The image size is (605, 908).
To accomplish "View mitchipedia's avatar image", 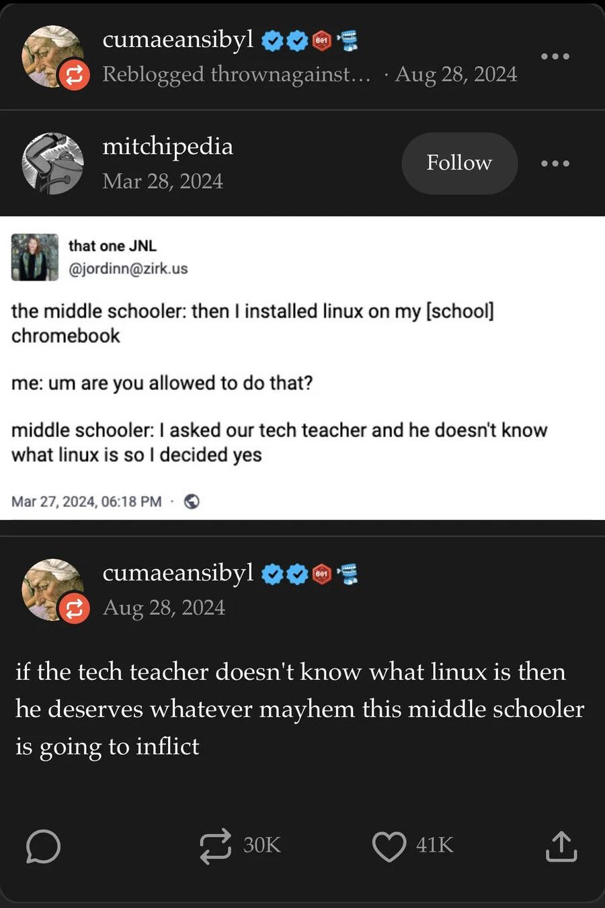I will [52, 163].
